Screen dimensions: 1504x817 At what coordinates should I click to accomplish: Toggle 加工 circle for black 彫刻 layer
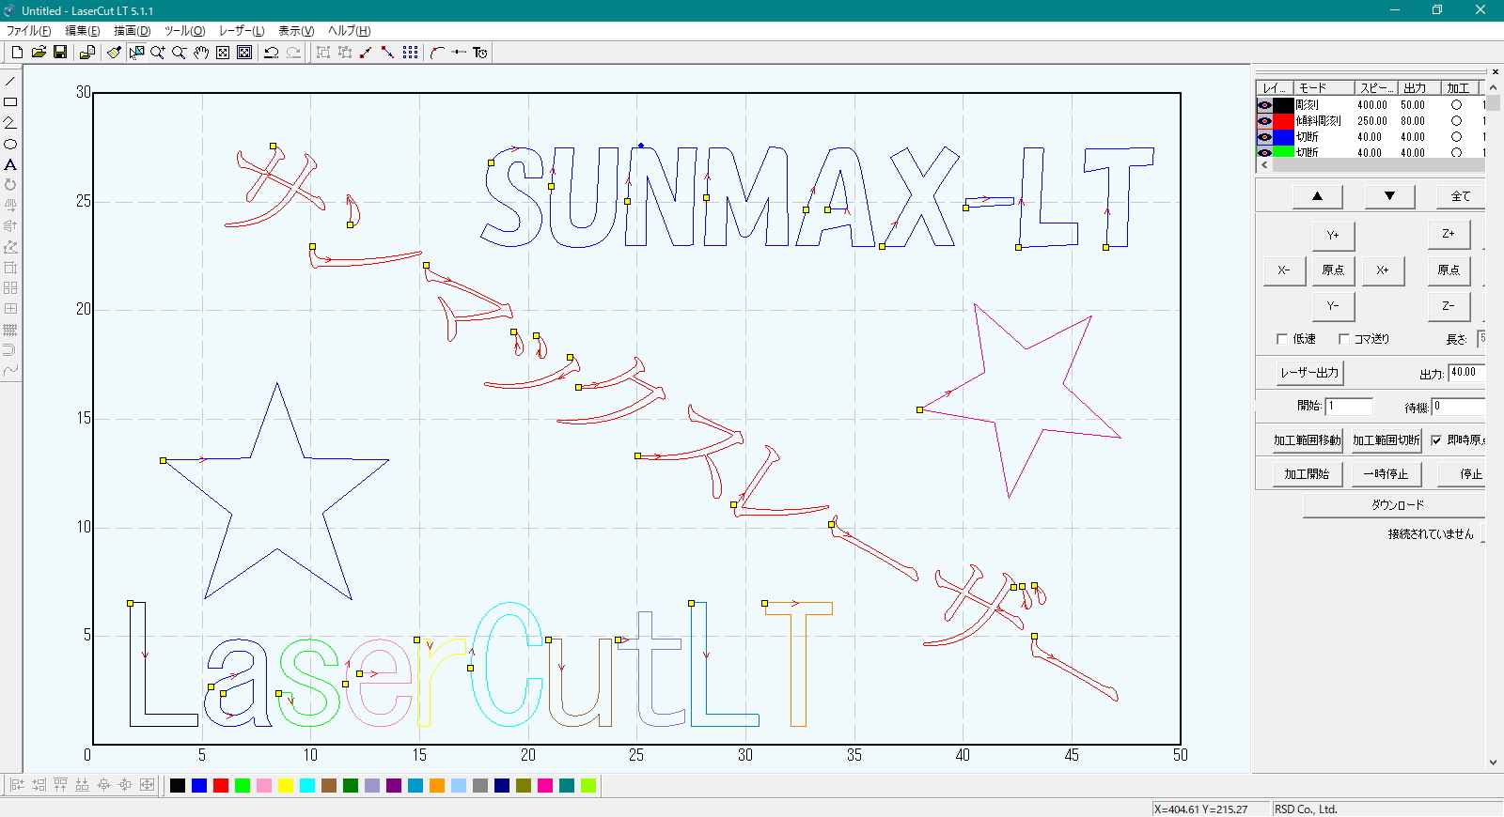[x=1456, y=105]
